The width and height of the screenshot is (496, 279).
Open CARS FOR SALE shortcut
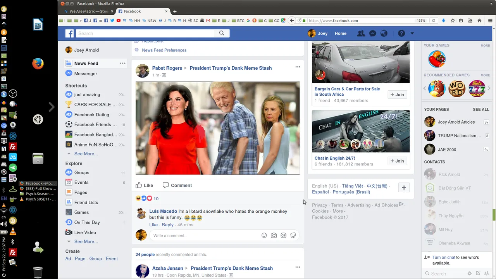click(x=95, y=105)
